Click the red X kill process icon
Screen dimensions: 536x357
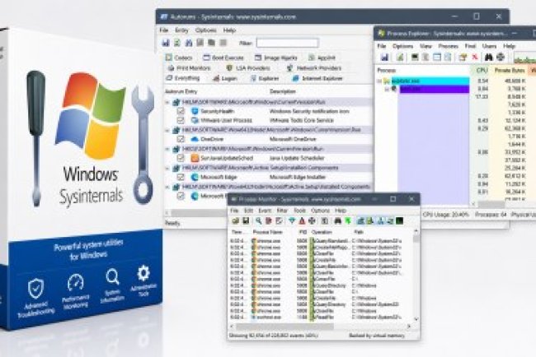(475, 58)
